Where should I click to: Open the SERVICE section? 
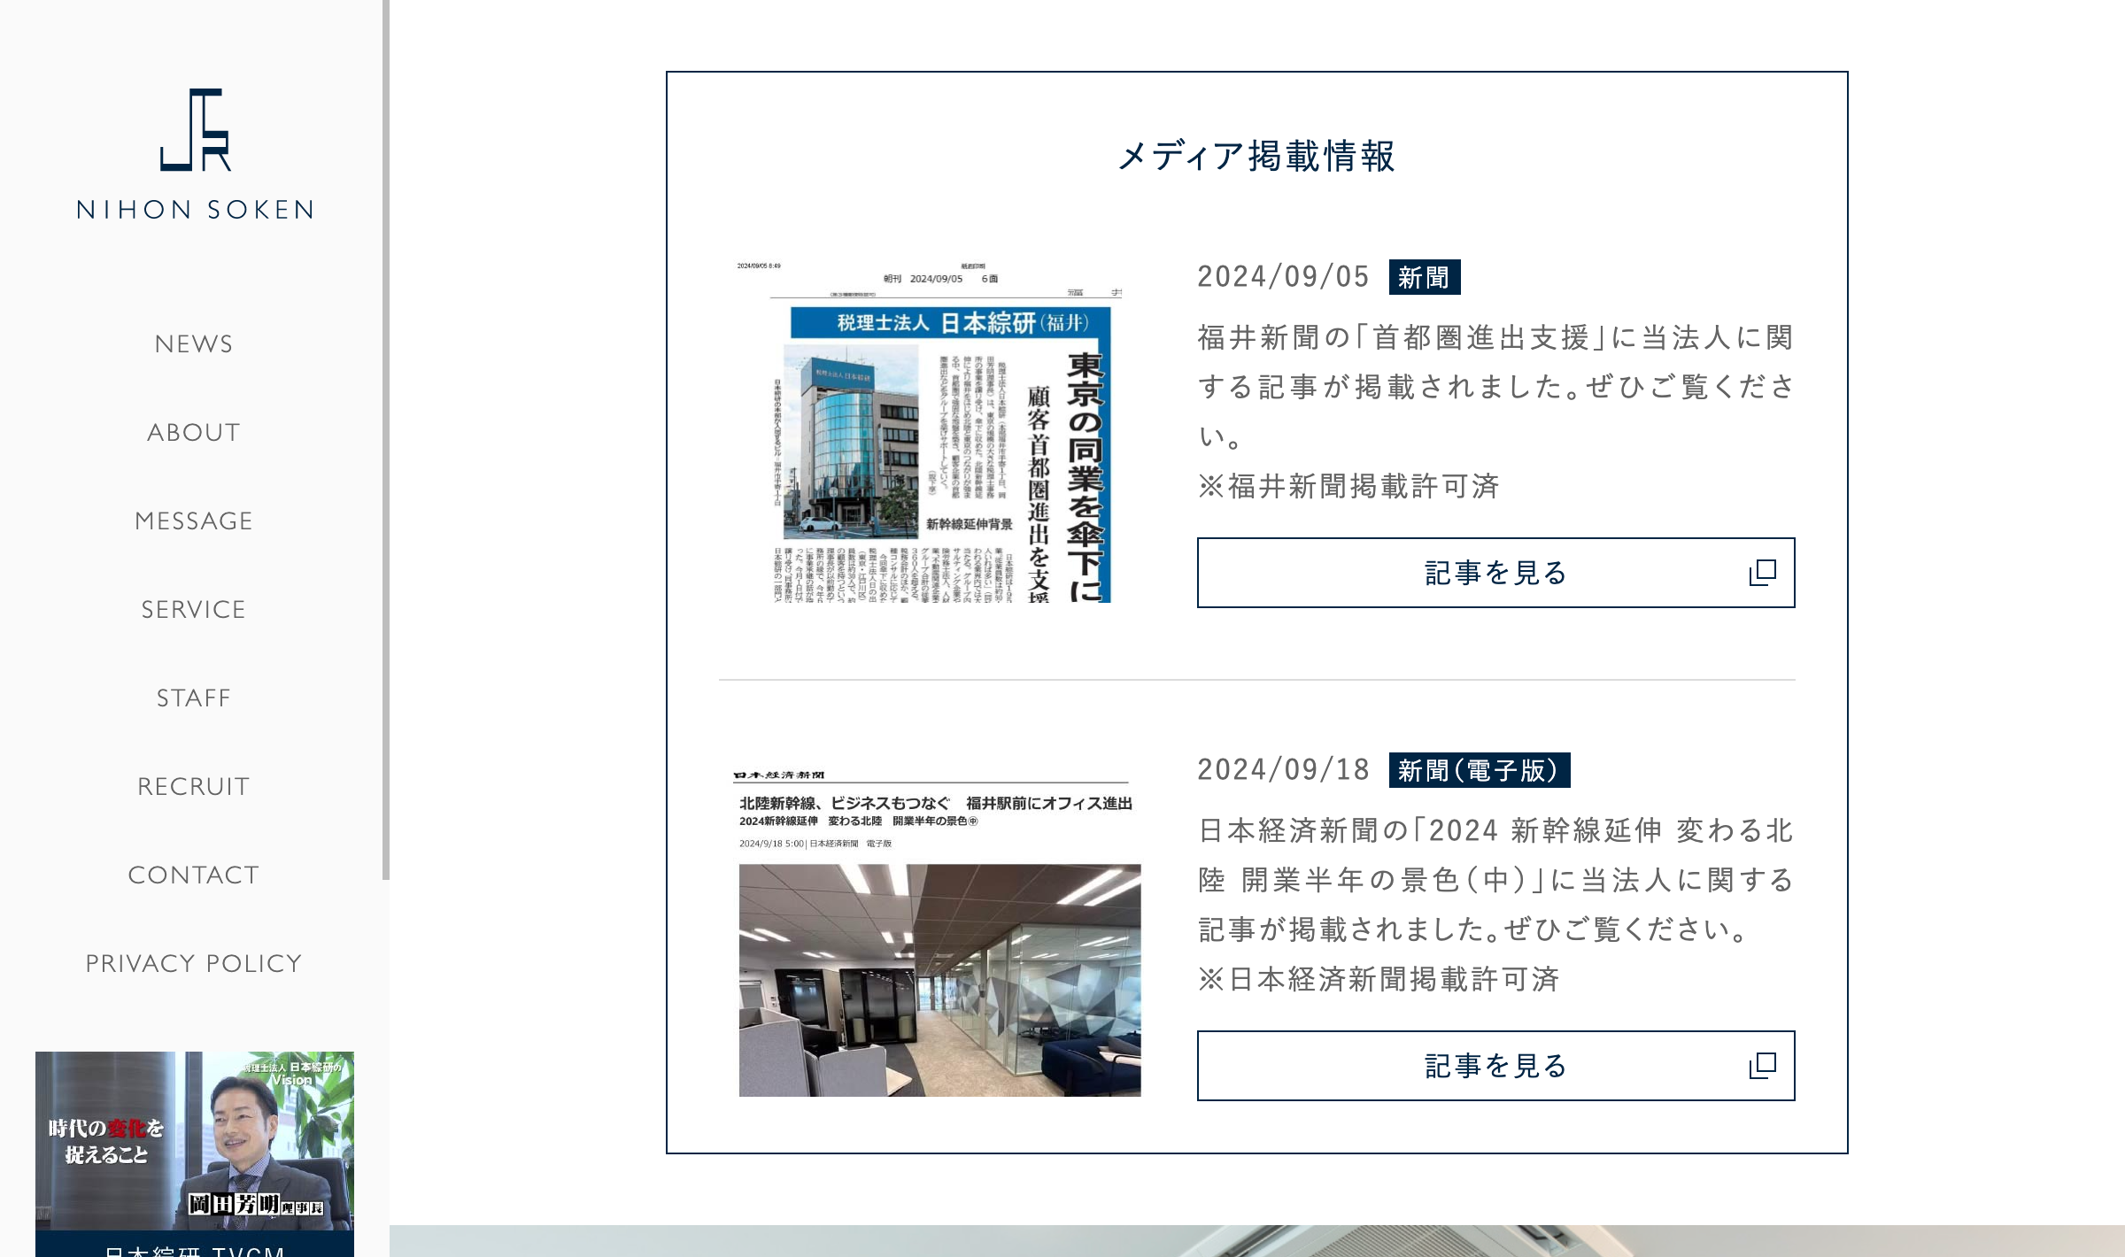coord(194,609)
